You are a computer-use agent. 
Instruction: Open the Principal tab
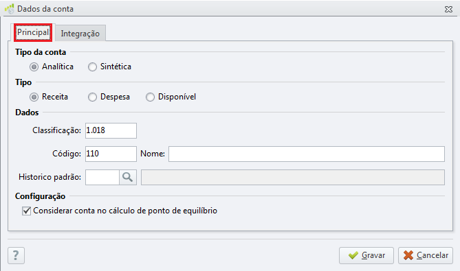pos(33,32)
